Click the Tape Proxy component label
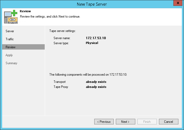 coord(61,87)
